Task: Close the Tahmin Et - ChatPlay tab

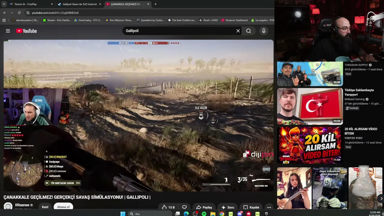Action: (52, 4)
